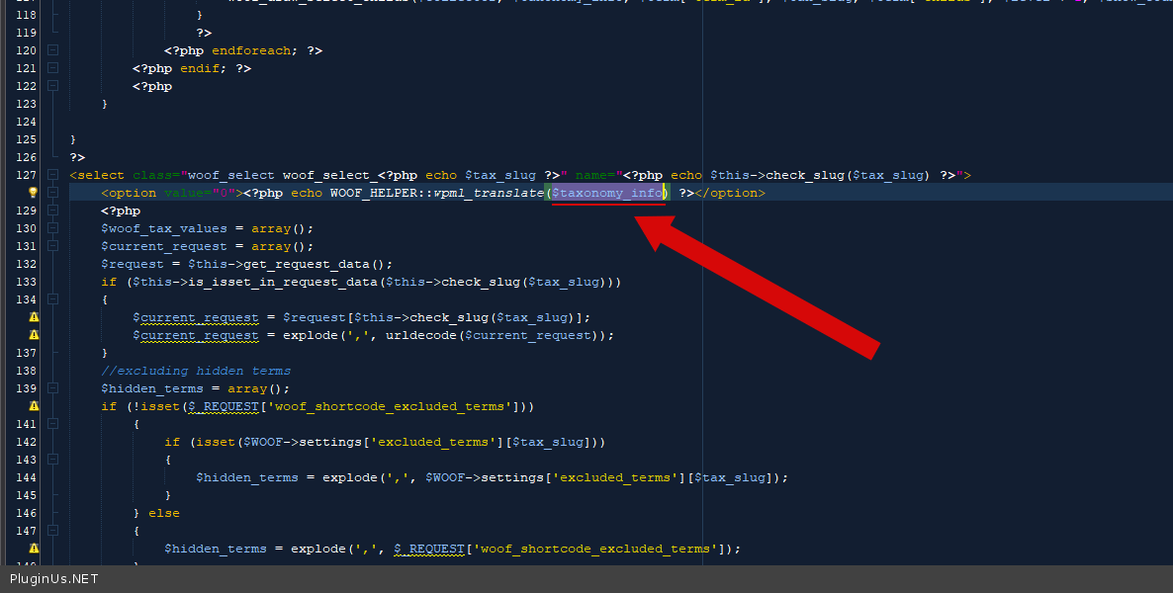Image resolution: width=1173 pixels, height=593 pixels.
Task: Collapse the code fold at line 130
Action: (53, 228)
